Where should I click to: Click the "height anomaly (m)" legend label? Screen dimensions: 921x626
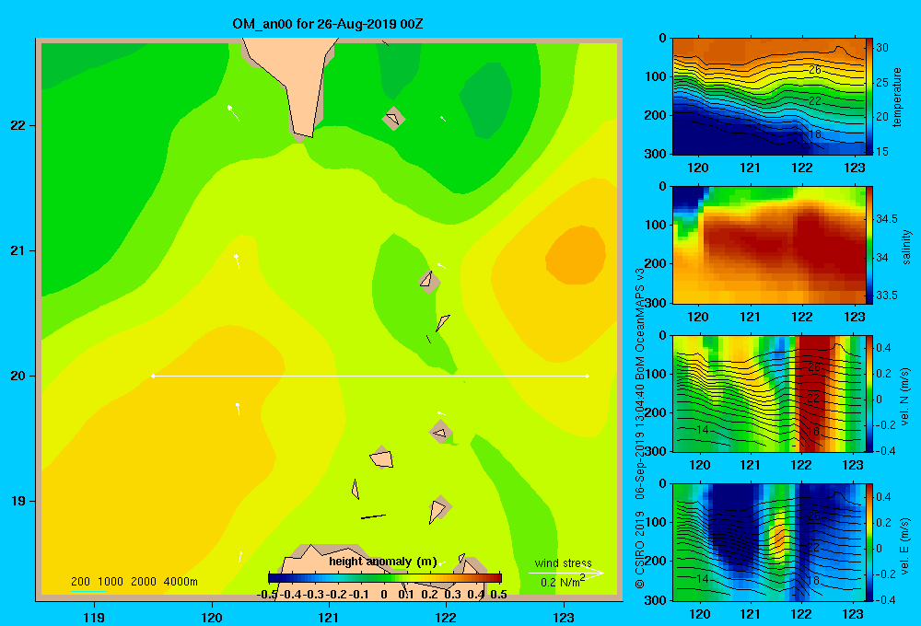click(383, 562)
